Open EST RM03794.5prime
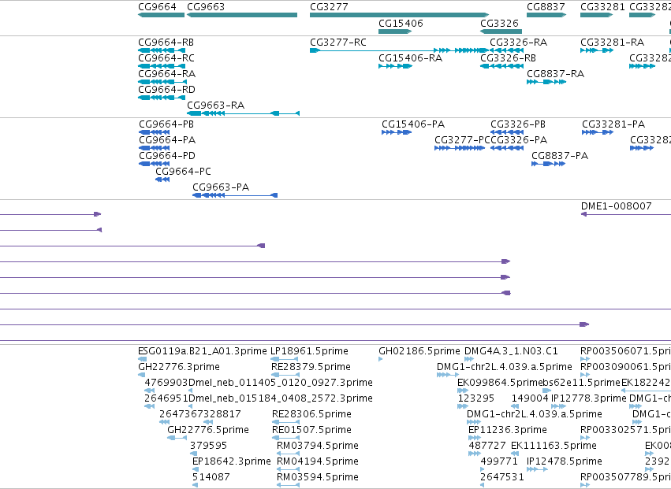Screen dimensions: 671x489 [318, 446]
